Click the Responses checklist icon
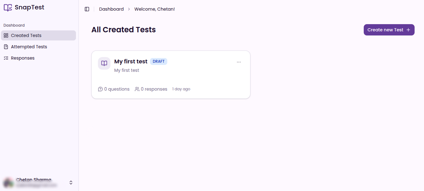 tap(6, 58)
